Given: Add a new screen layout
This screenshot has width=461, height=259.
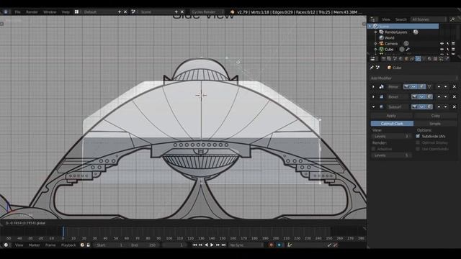Looking at the screenshot, I should 120,12.
